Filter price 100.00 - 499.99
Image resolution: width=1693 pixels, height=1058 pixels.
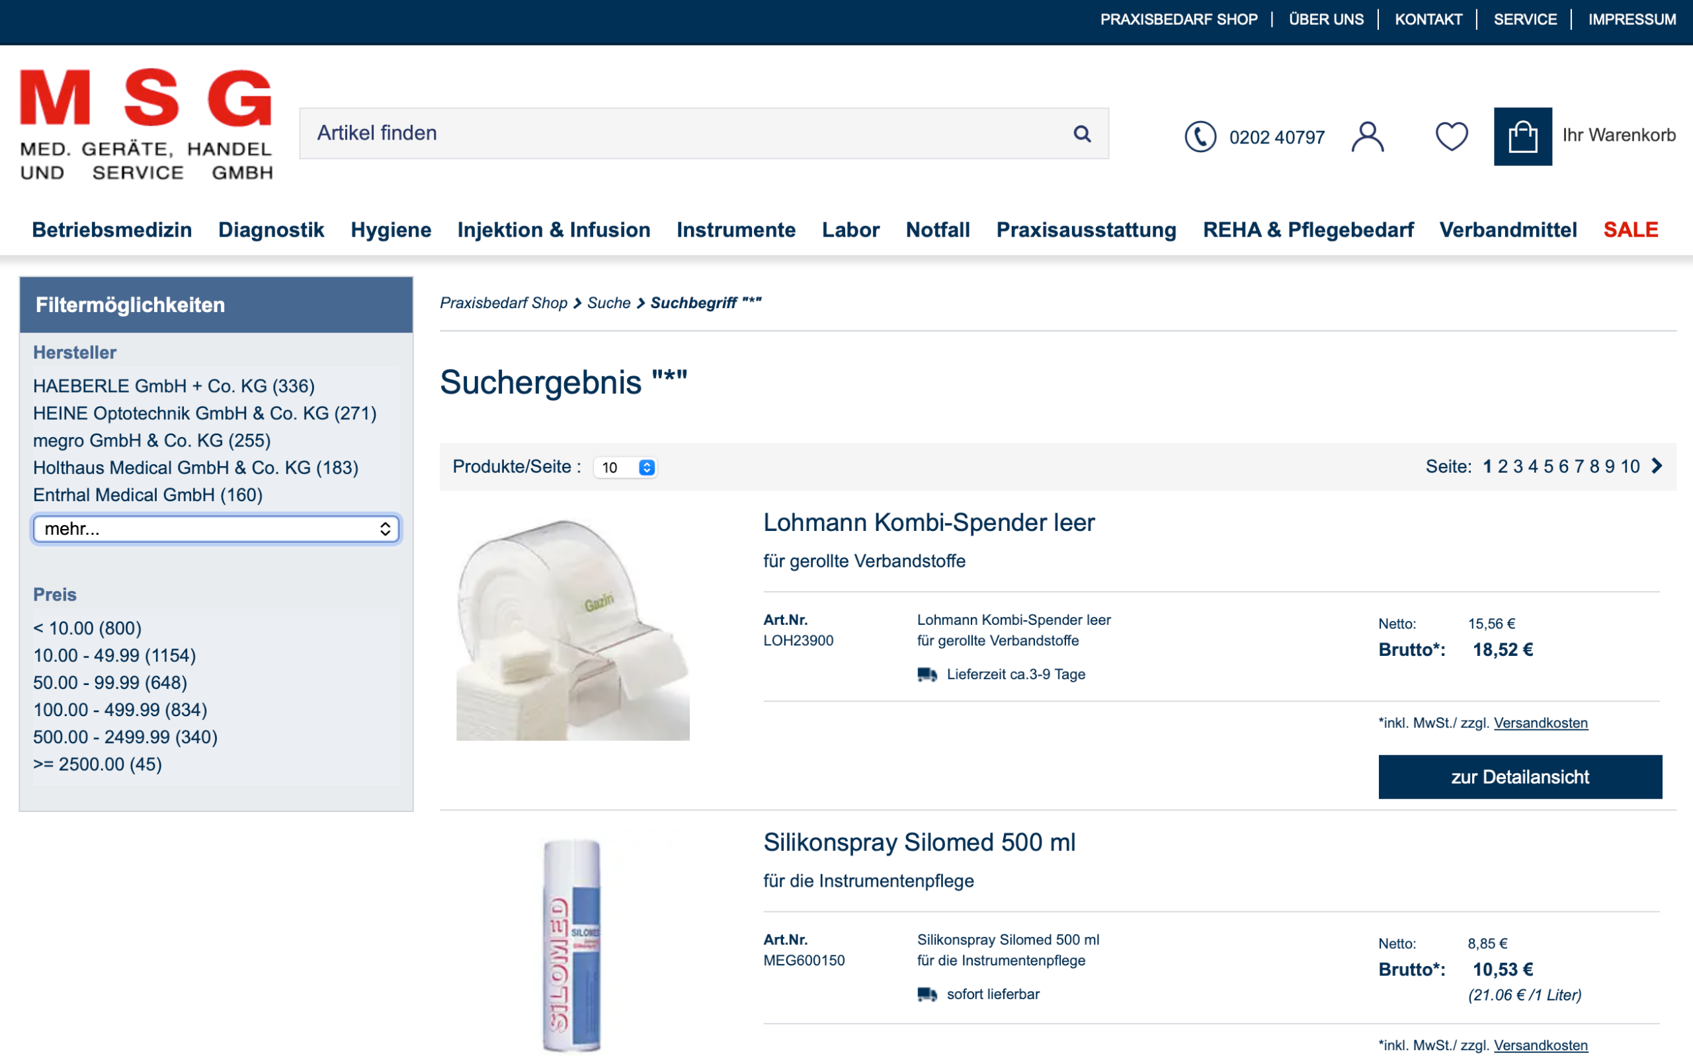[x=120, y=710]
